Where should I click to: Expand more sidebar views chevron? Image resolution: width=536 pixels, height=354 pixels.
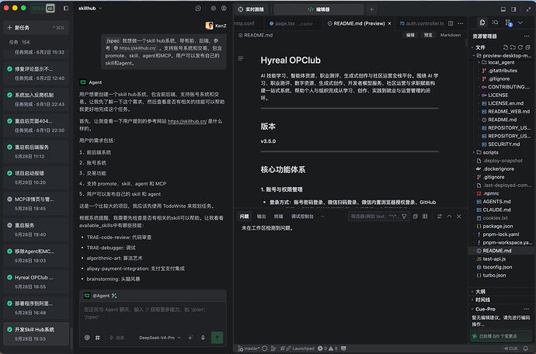click(x=520, y=23)
